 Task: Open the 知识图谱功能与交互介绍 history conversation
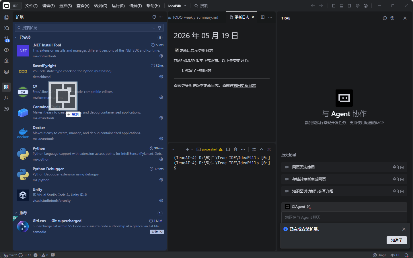[x=344, y=191]
